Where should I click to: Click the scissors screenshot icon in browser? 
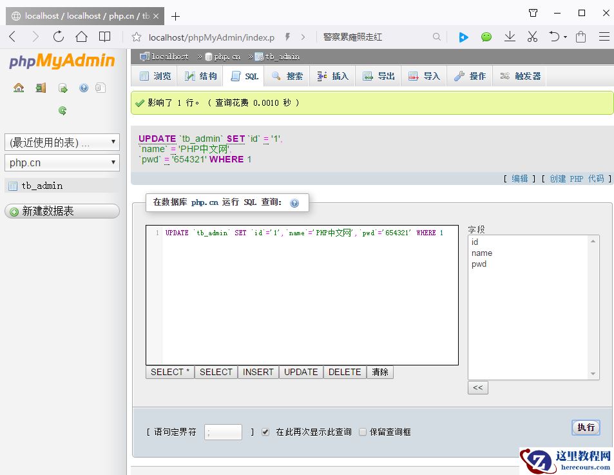point(532,37)
